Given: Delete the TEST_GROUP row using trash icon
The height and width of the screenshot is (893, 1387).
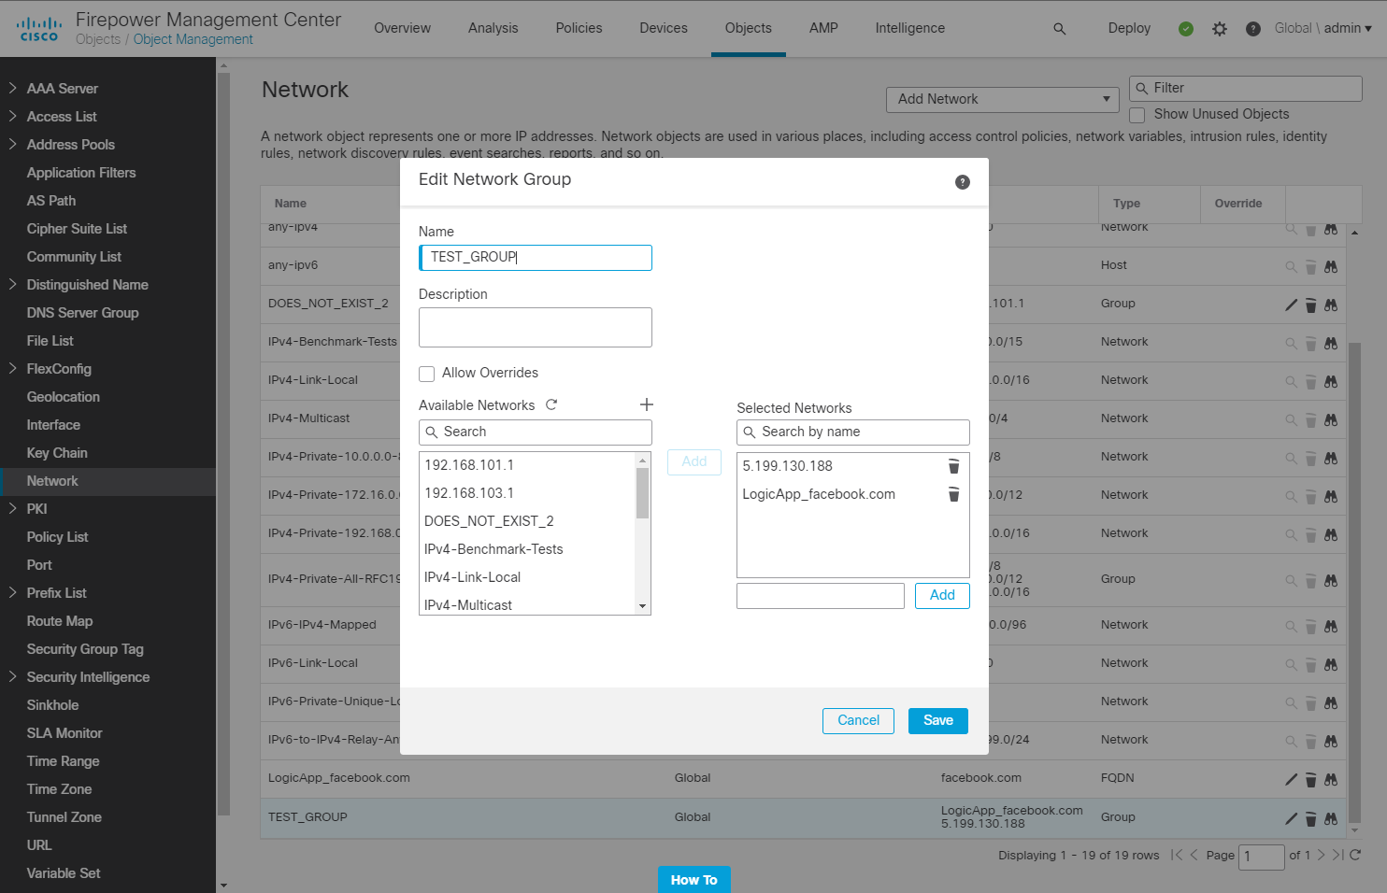Looking at the screenshot, I should [1310, 818].
